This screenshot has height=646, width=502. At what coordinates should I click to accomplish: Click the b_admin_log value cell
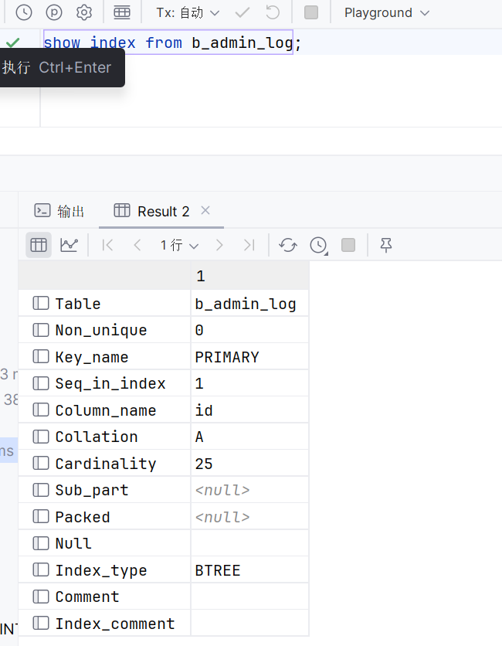point(249,304)
